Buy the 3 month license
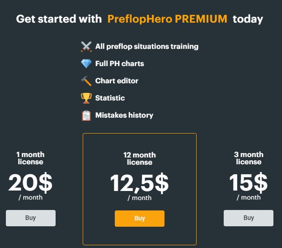Image resolution: width=282 pixels, height=248 pixels. click(249, 218)
